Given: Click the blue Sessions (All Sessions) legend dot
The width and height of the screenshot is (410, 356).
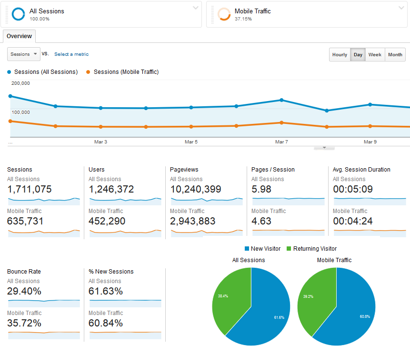Looking at the screenshot, I should pyautogui.click(x=9, y=71).
